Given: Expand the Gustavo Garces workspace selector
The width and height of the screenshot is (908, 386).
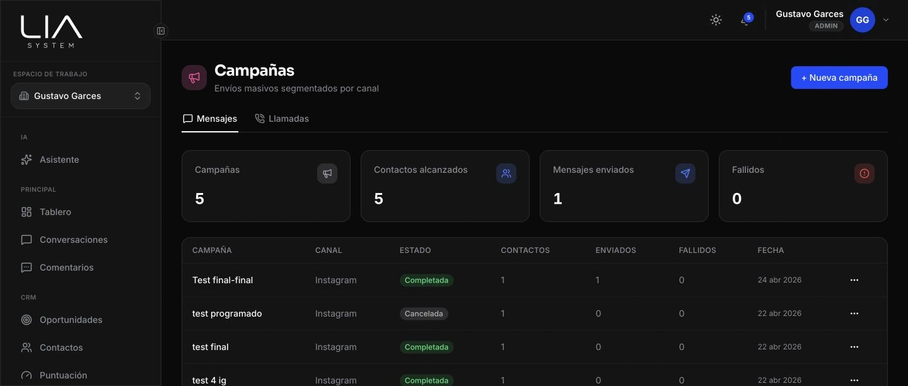Looking at the screenshot, I should click(81, 96).
